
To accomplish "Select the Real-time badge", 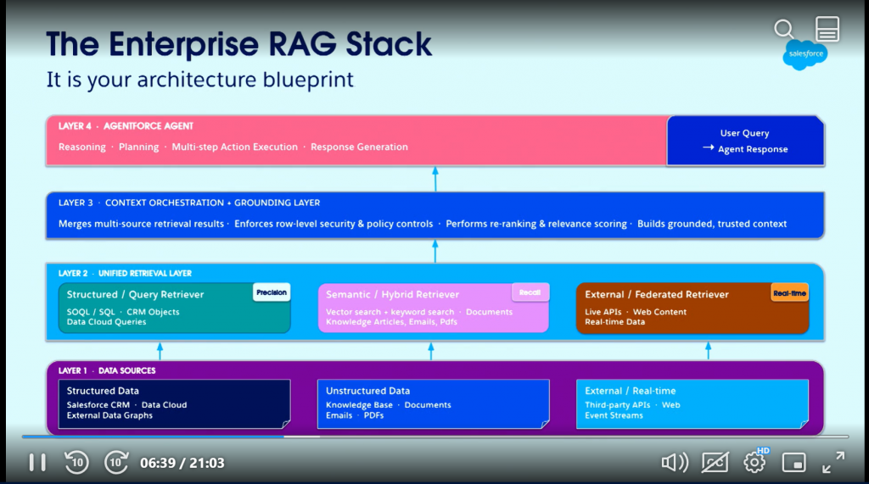I will click(x=789, y=293).
